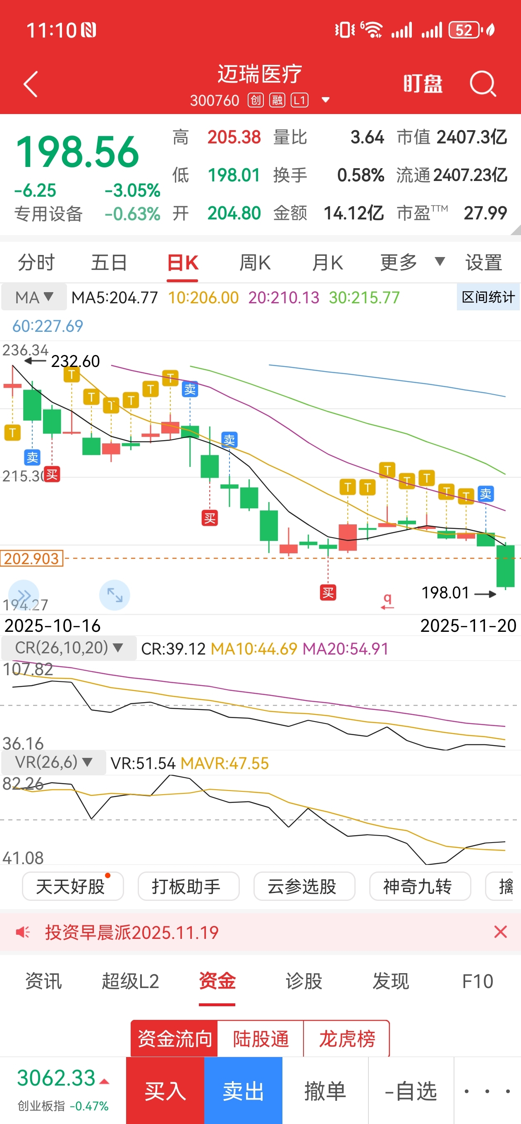Open 打板助手 tool
Image resolution: width=521 pixels, height=1124 pixels.
tap(189, 886)
